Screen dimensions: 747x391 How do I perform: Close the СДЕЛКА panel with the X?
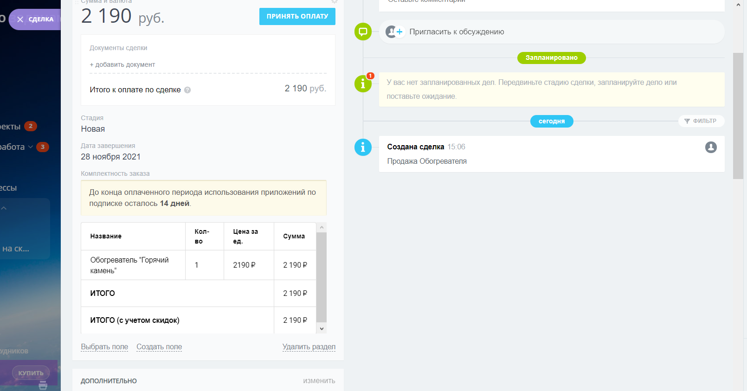point(20,19)
